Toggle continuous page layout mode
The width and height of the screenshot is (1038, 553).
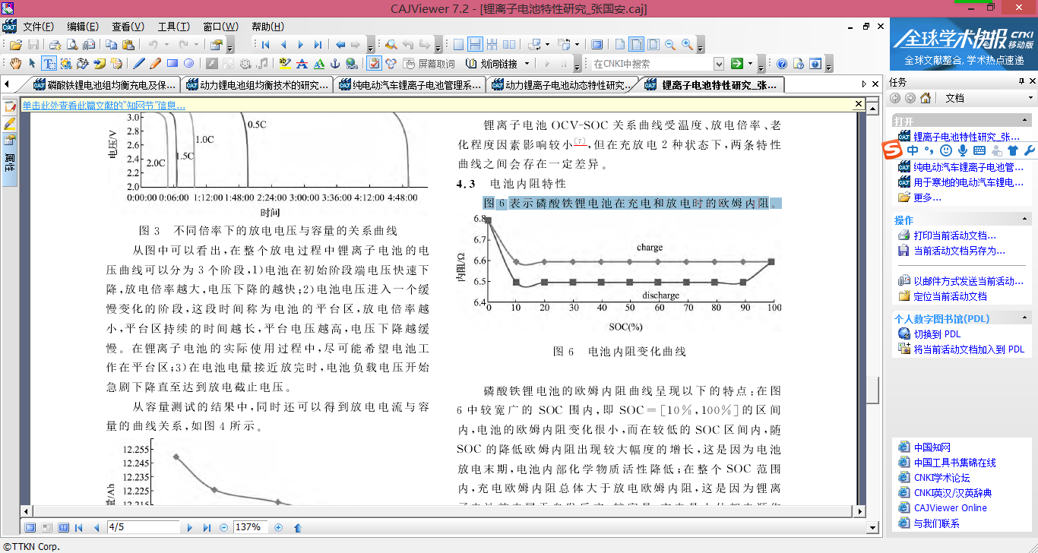[x=474, y=45]
